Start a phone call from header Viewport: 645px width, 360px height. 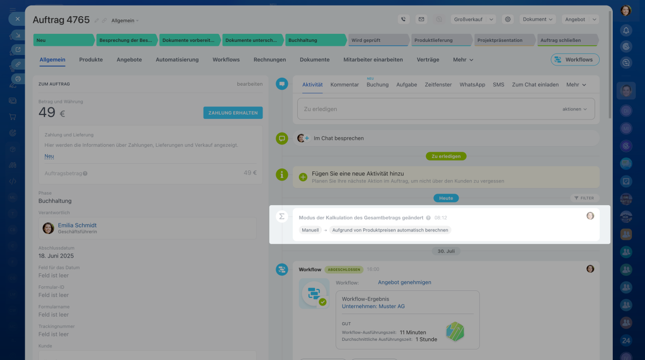click(x=403, y=19)
